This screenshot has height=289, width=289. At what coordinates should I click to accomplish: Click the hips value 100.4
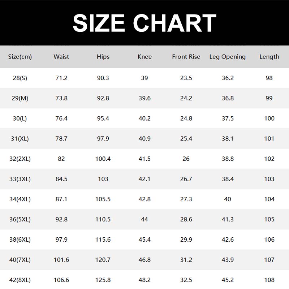(103, 159)
